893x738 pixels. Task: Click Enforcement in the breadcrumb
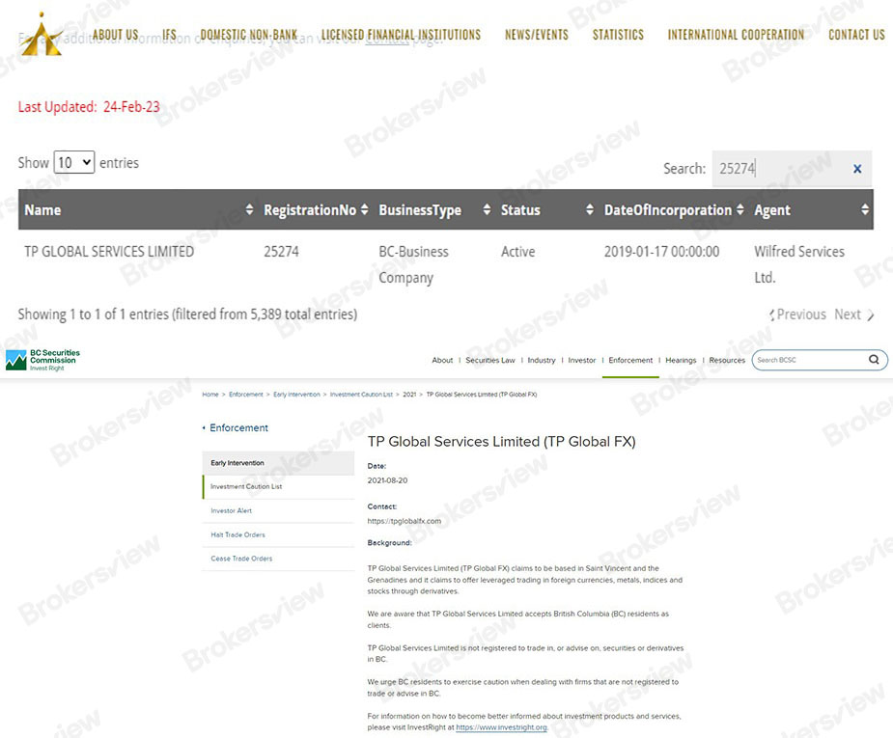[245, 395]
